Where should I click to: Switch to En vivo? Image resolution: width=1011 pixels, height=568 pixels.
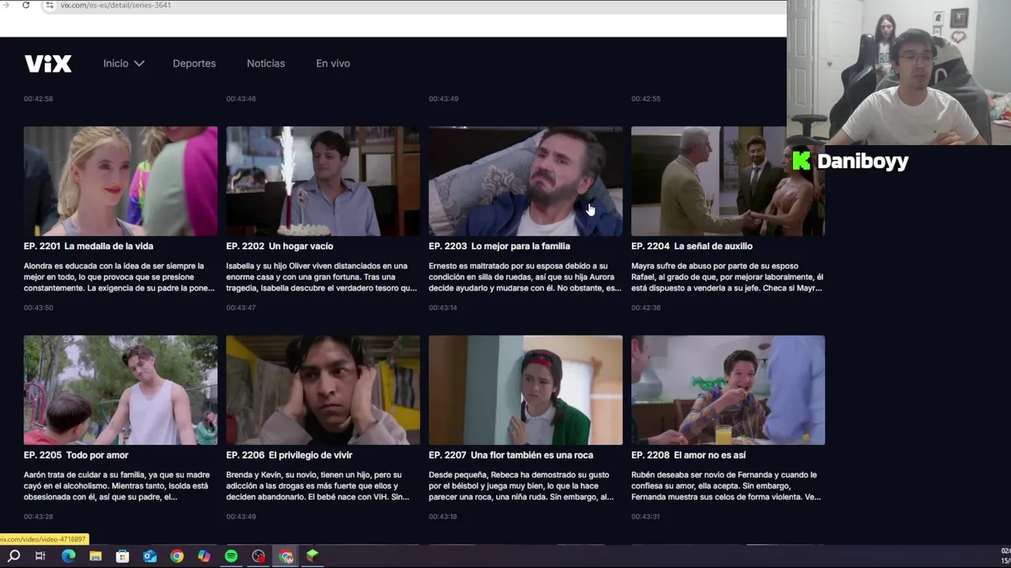pos(333,63)
